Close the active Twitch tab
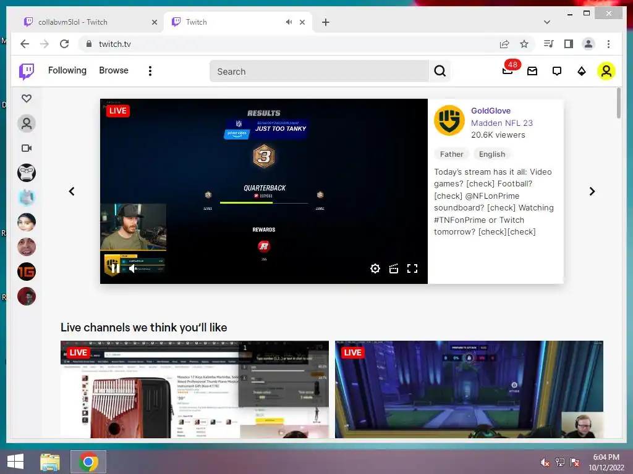The image size is (633, 474). tap(302, 22)
